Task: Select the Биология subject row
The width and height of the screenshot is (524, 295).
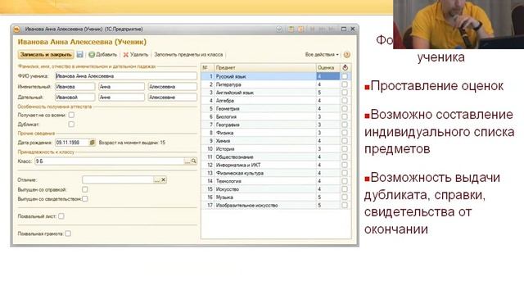Action: [276, 116]
